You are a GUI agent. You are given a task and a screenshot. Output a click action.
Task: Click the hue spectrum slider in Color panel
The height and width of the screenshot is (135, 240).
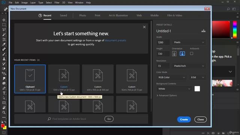235,30
